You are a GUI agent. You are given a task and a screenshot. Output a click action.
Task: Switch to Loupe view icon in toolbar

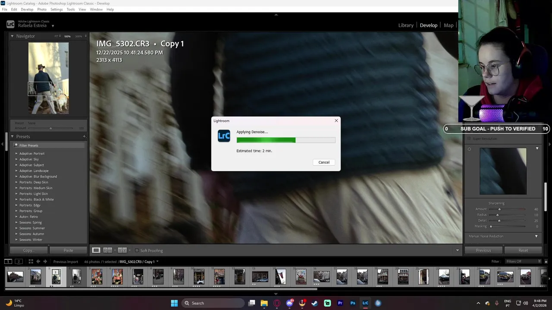(x=96, y=250)
